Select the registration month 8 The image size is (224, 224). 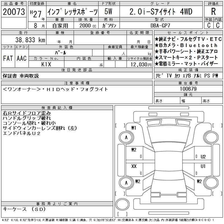[36, 25]
